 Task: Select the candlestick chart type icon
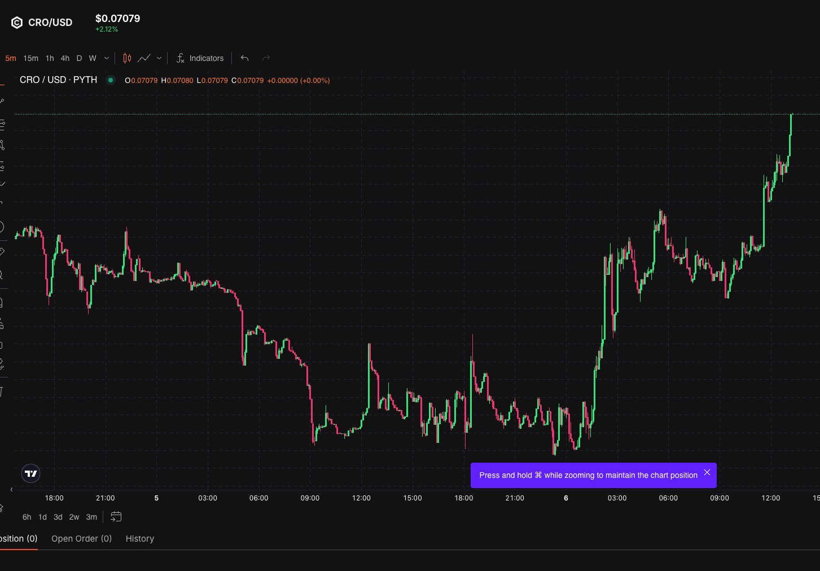[x=127, y=58]
